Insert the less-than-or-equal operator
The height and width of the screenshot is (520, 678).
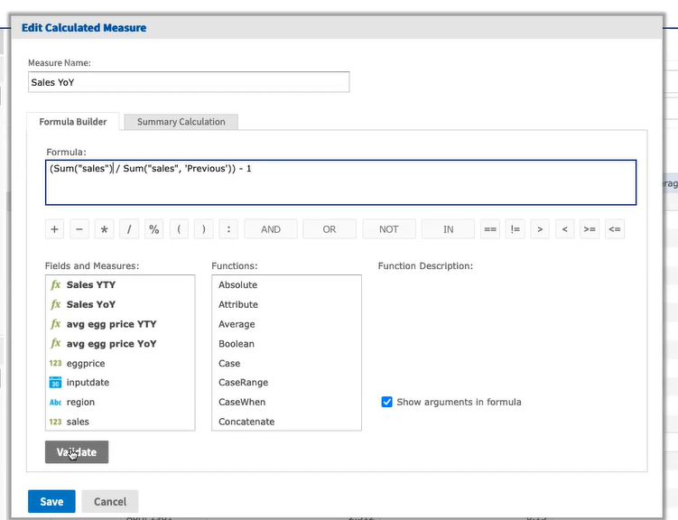615,229
